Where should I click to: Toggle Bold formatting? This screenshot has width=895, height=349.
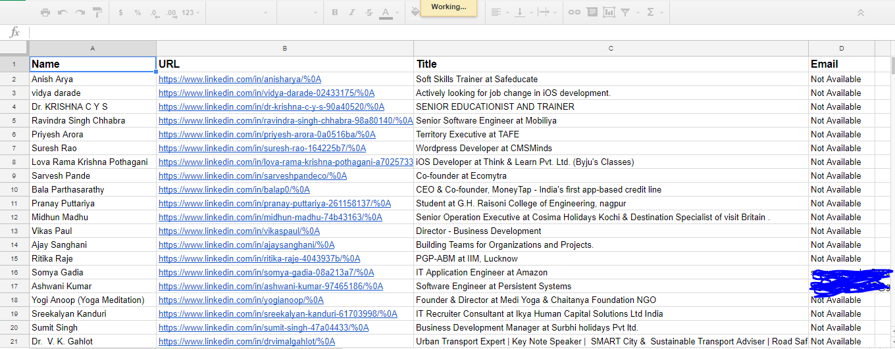pos(335,12)
